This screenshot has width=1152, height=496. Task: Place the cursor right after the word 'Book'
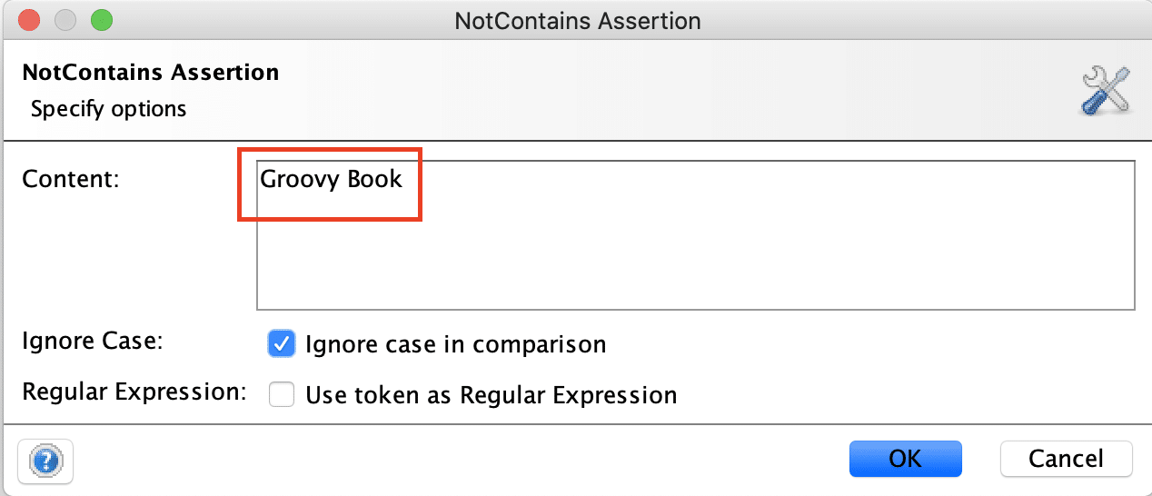[403, 179]
